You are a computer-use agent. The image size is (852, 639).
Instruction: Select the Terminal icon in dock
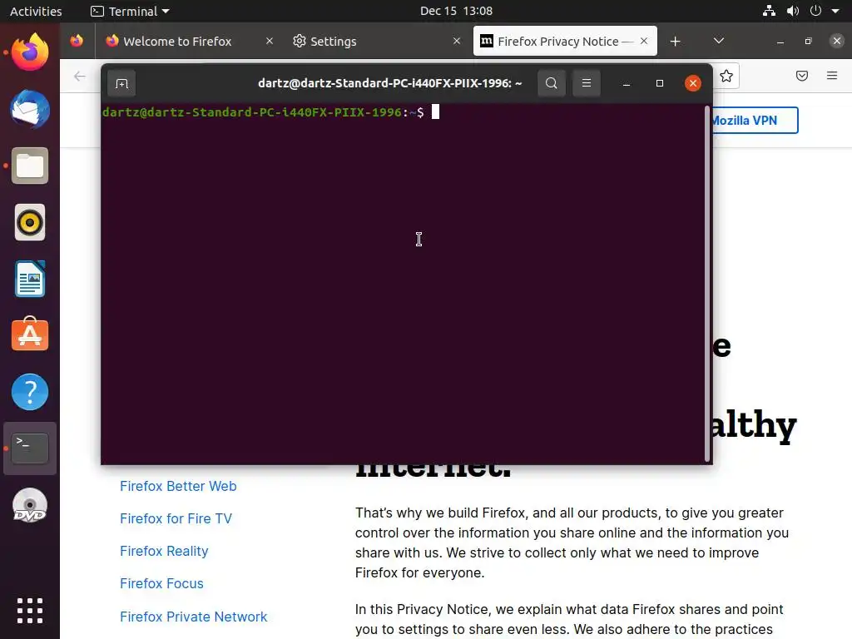point(30,448)
